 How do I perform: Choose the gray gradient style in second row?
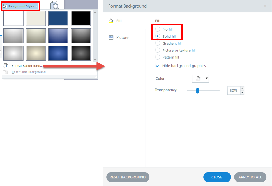pos(13,36)
